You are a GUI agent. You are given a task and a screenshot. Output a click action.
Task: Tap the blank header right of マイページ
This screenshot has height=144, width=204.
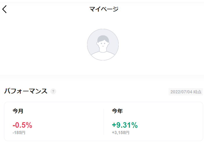pos(161,9)
